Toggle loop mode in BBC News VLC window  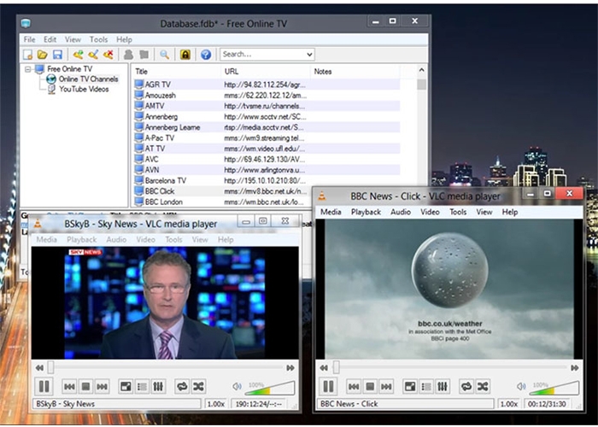coord(466,387)
